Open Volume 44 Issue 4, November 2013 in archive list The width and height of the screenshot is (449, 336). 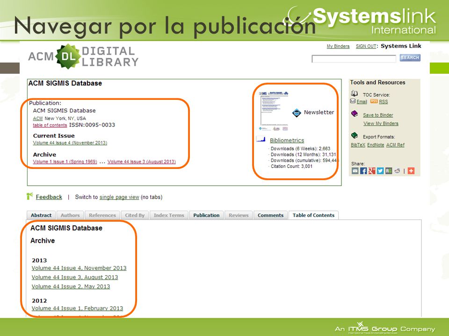(x=79, y=268)
